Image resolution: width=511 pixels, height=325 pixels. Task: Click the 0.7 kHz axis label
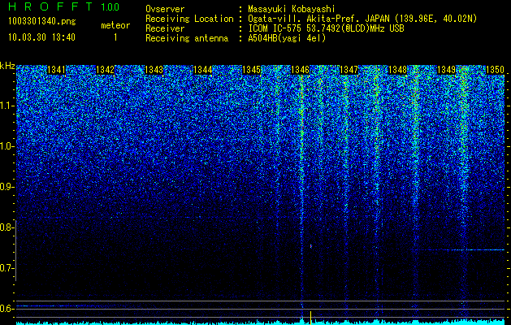pos(6,268)
